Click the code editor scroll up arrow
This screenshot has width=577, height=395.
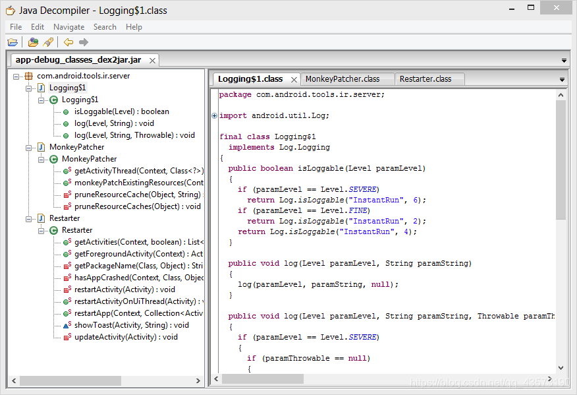click(561, 95)
